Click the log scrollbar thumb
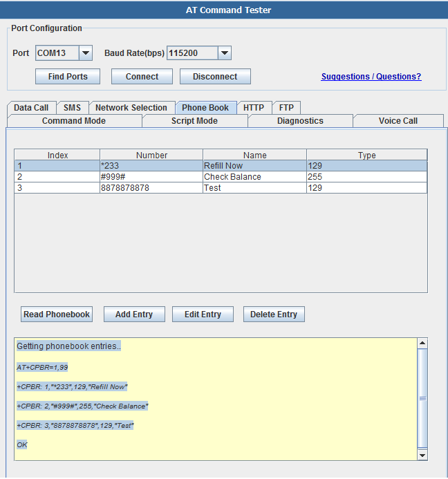 click(422, 398)
